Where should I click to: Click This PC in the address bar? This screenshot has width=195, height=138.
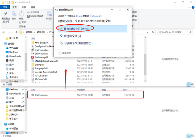click(x=29, y=32)
